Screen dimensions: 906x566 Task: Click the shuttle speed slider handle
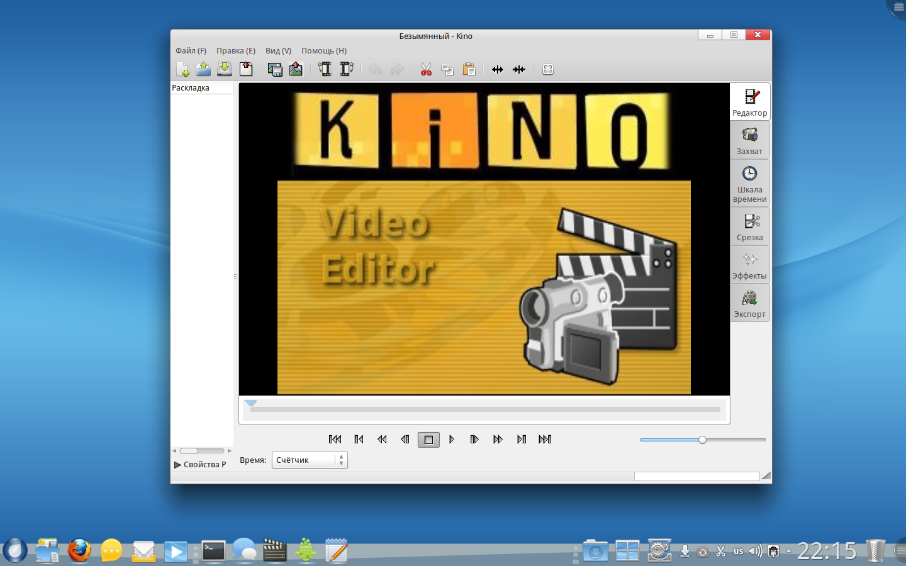pos(702,440)
